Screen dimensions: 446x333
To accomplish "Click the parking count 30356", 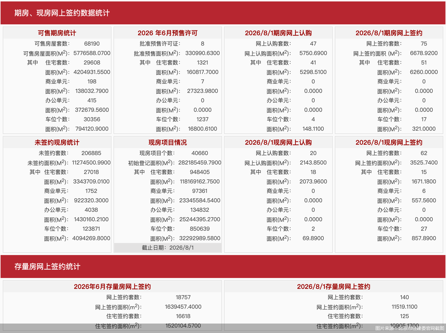I will (92, 119).
